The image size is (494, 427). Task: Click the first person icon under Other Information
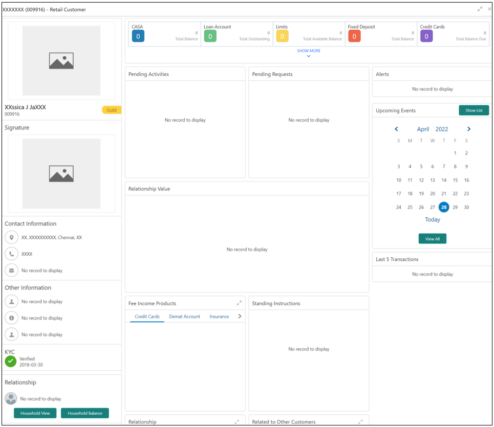(x=12, y=301)
